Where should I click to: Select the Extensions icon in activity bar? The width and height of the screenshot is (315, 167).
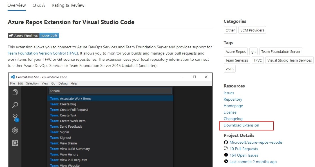15,143
